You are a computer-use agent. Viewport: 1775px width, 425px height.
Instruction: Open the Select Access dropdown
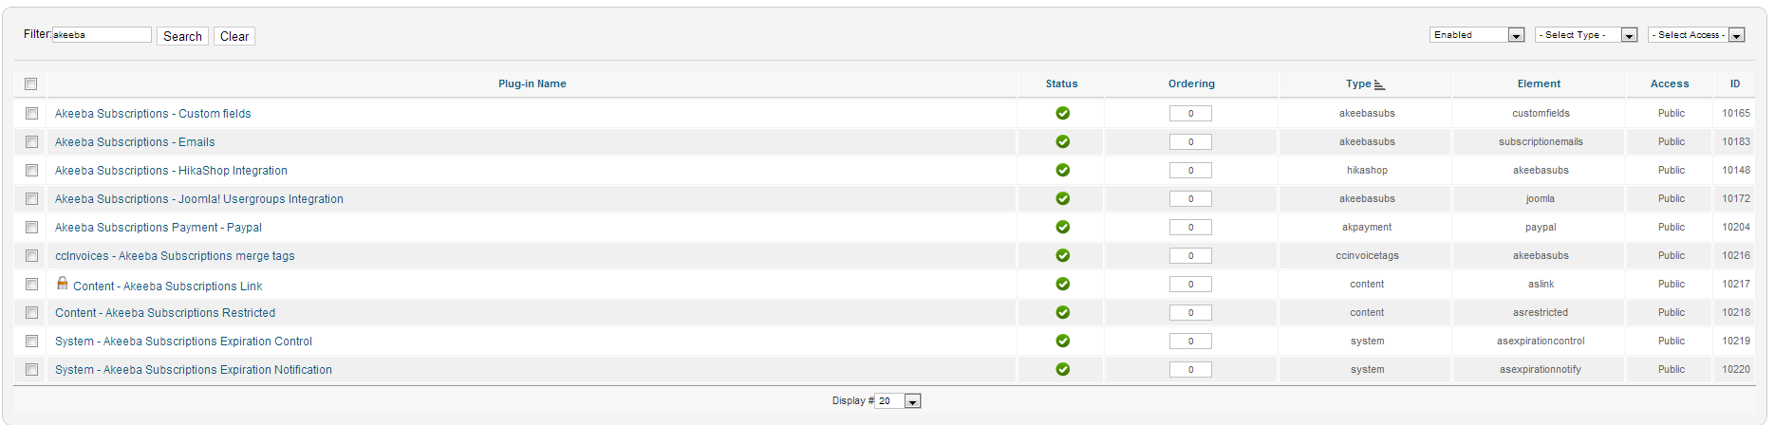point(1696,35)
